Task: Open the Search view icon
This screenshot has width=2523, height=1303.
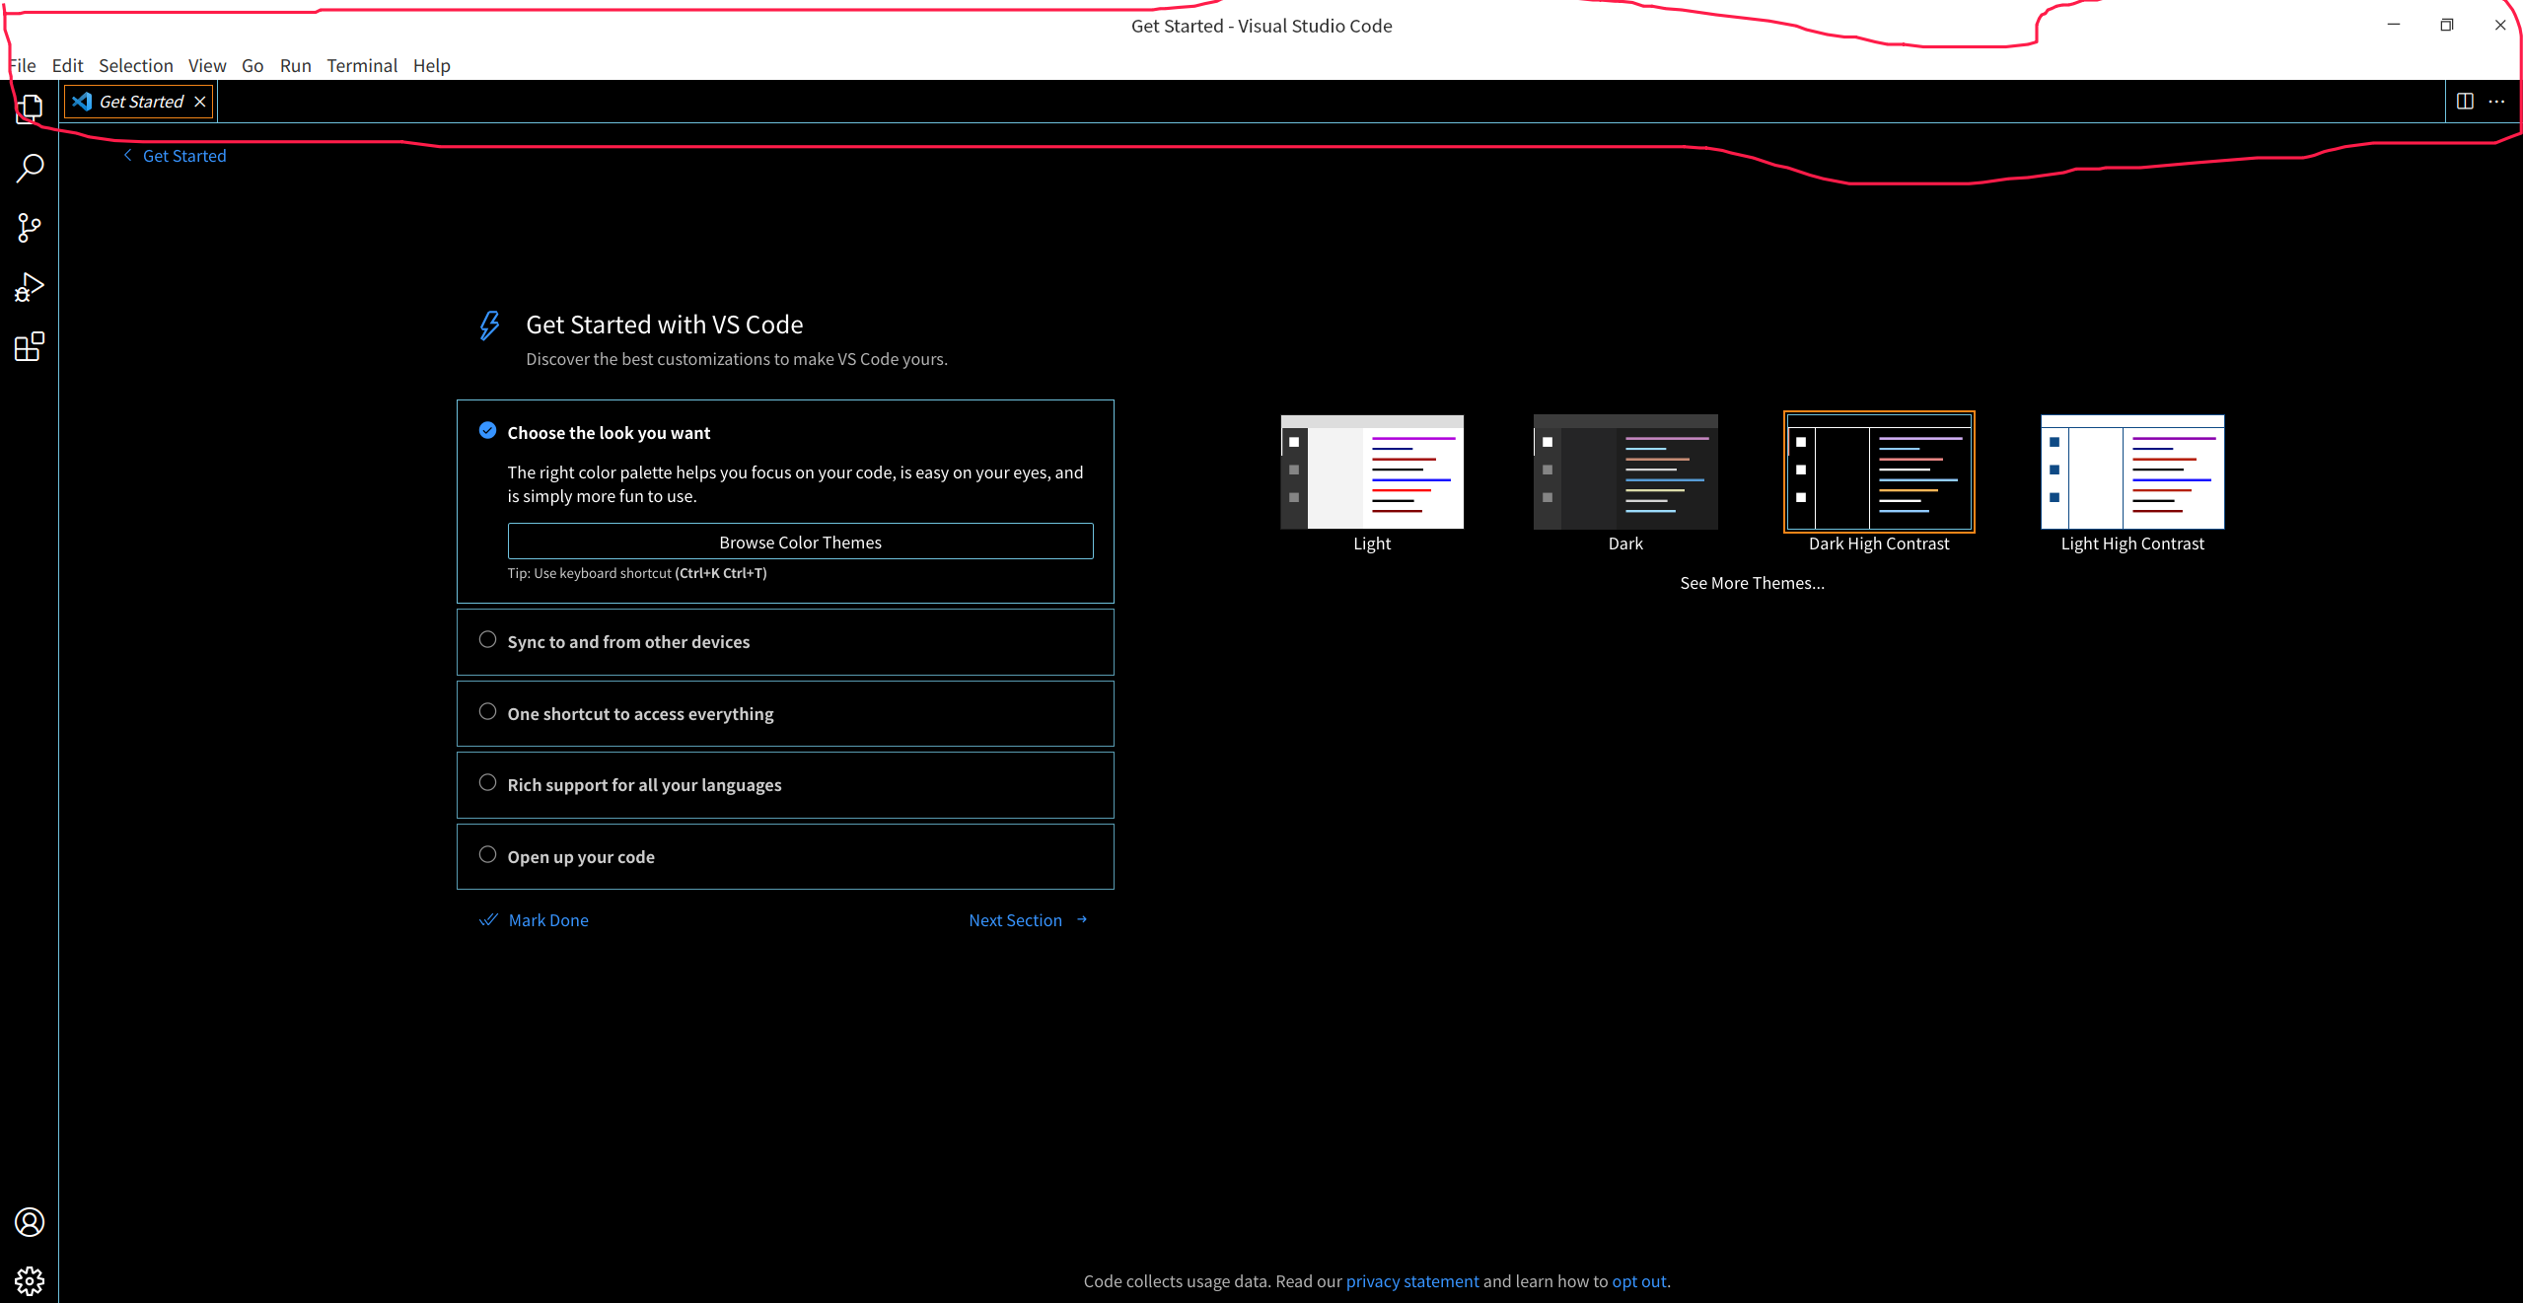Action: point(30,168)
